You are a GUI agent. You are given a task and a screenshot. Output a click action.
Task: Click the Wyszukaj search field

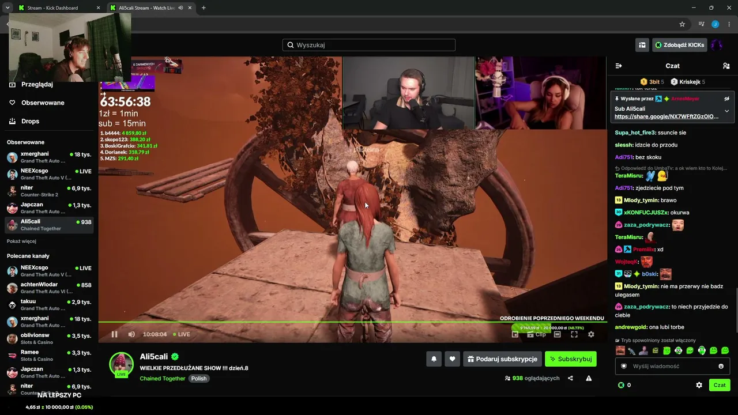click(369, 45)
